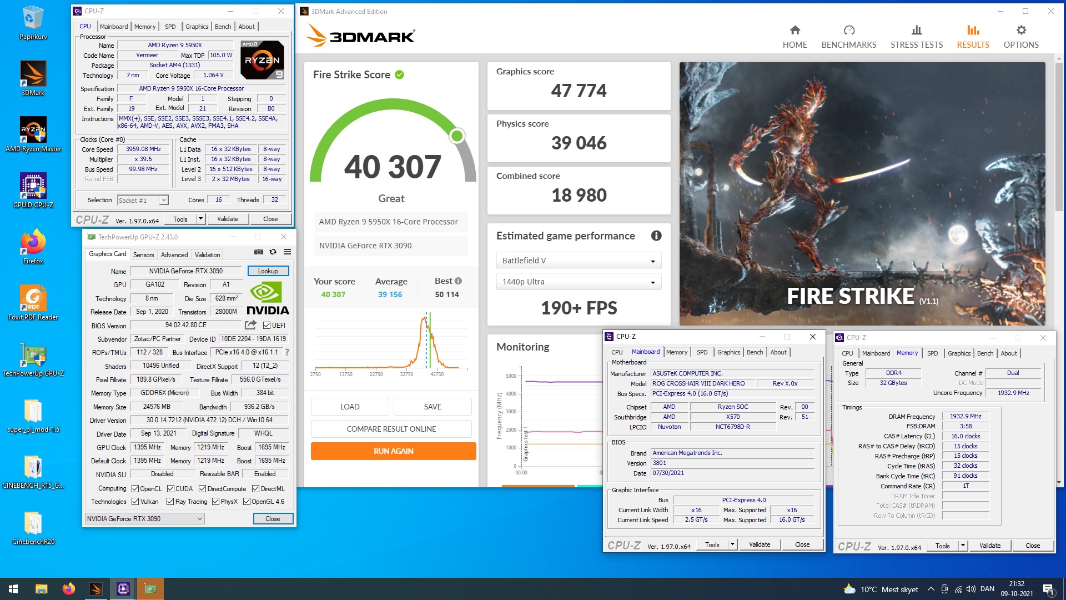Viewport: 1066px width, 600px height.
Task: Open Papirkurv recycle bin on desktop
Action: pyautogui.click(x=33, y=23)
